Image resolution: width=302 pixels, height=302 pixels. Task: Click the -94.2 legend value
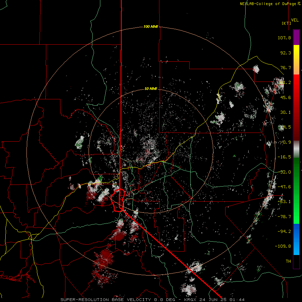tap(284, 231)
